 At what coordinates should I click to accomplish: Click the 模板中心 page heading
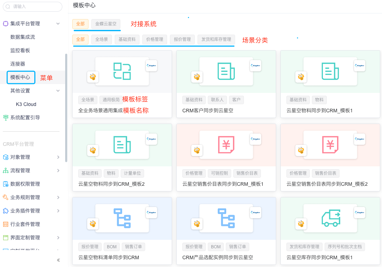(x=84, y=5)
